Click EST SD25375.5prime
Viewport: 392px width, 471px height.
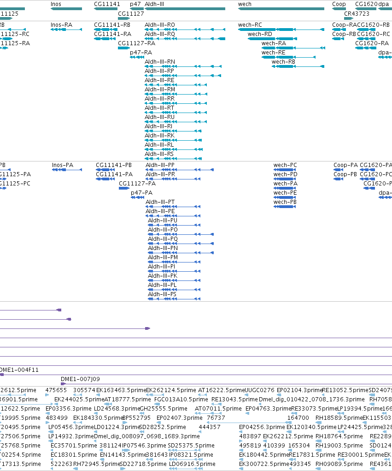click(191, 446)
